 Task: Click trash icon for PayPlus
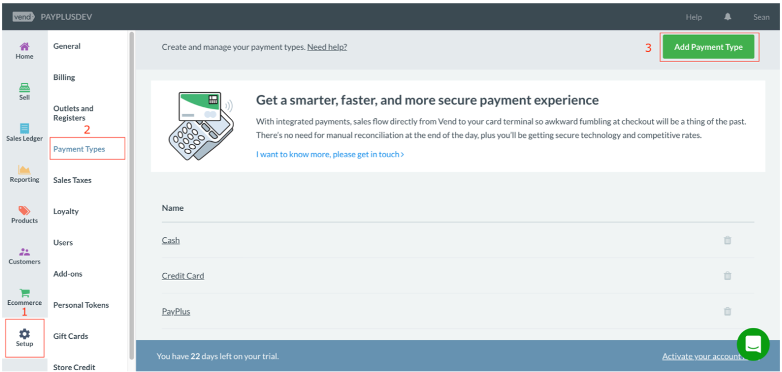coord(727,312)
